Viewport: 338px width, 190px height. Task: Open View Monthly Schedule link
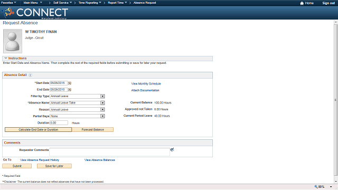pyautogui.click(x=146, y=83)
